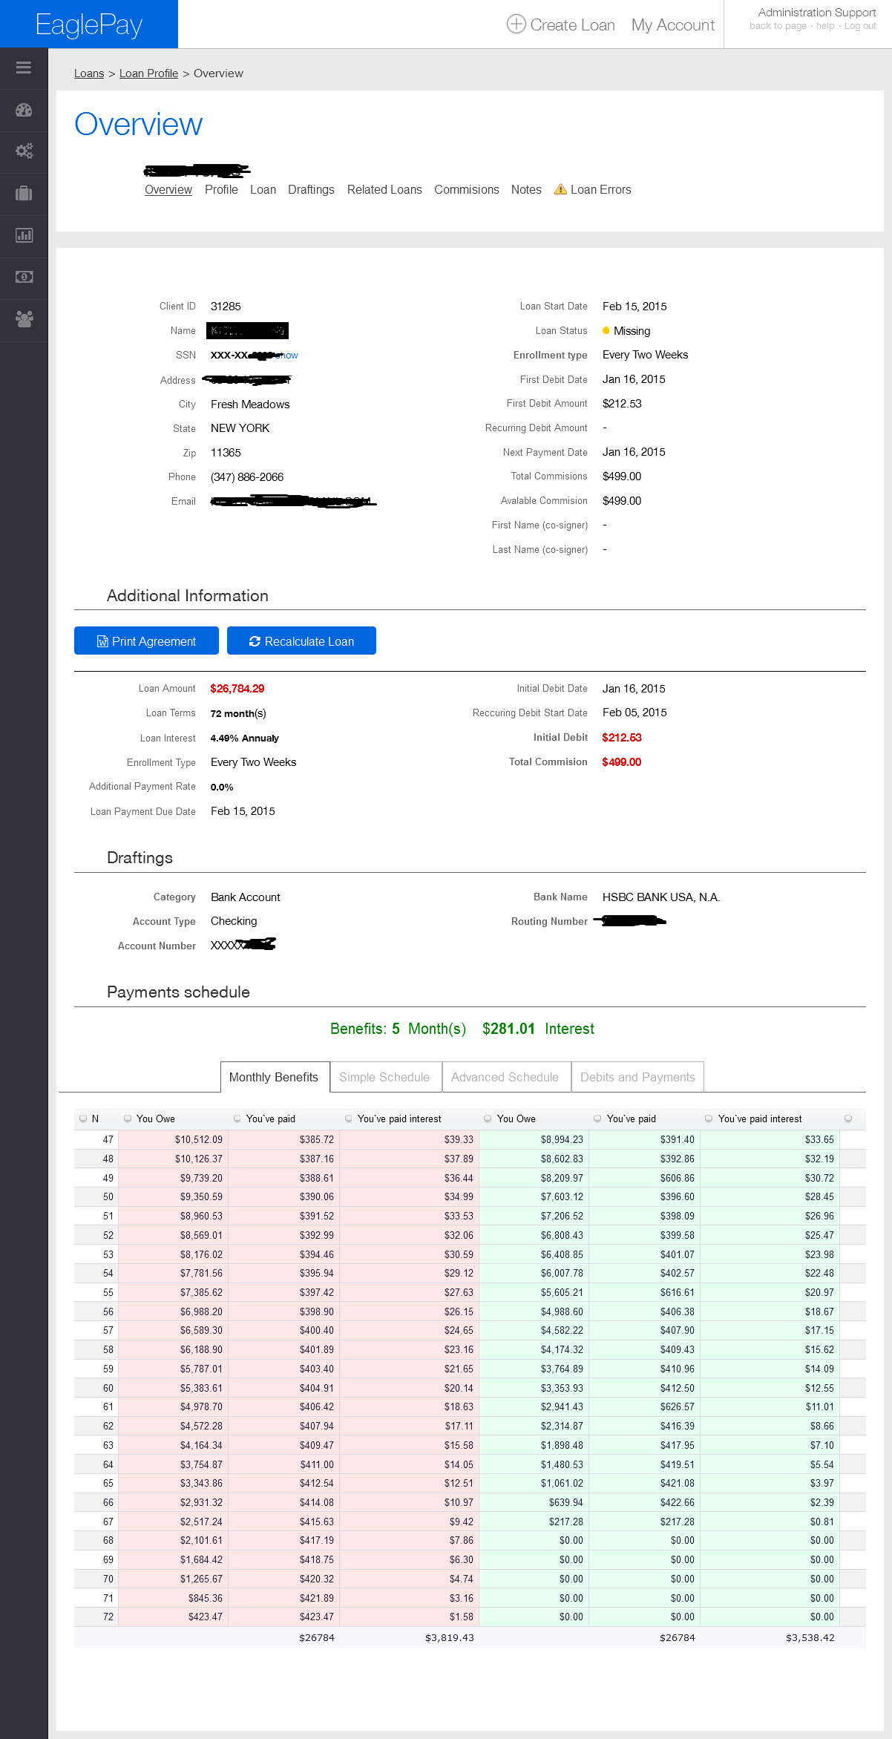Open the dashboard gauge icon
Viewport: 892px width, 1739px height.
(x=24, y=111)
